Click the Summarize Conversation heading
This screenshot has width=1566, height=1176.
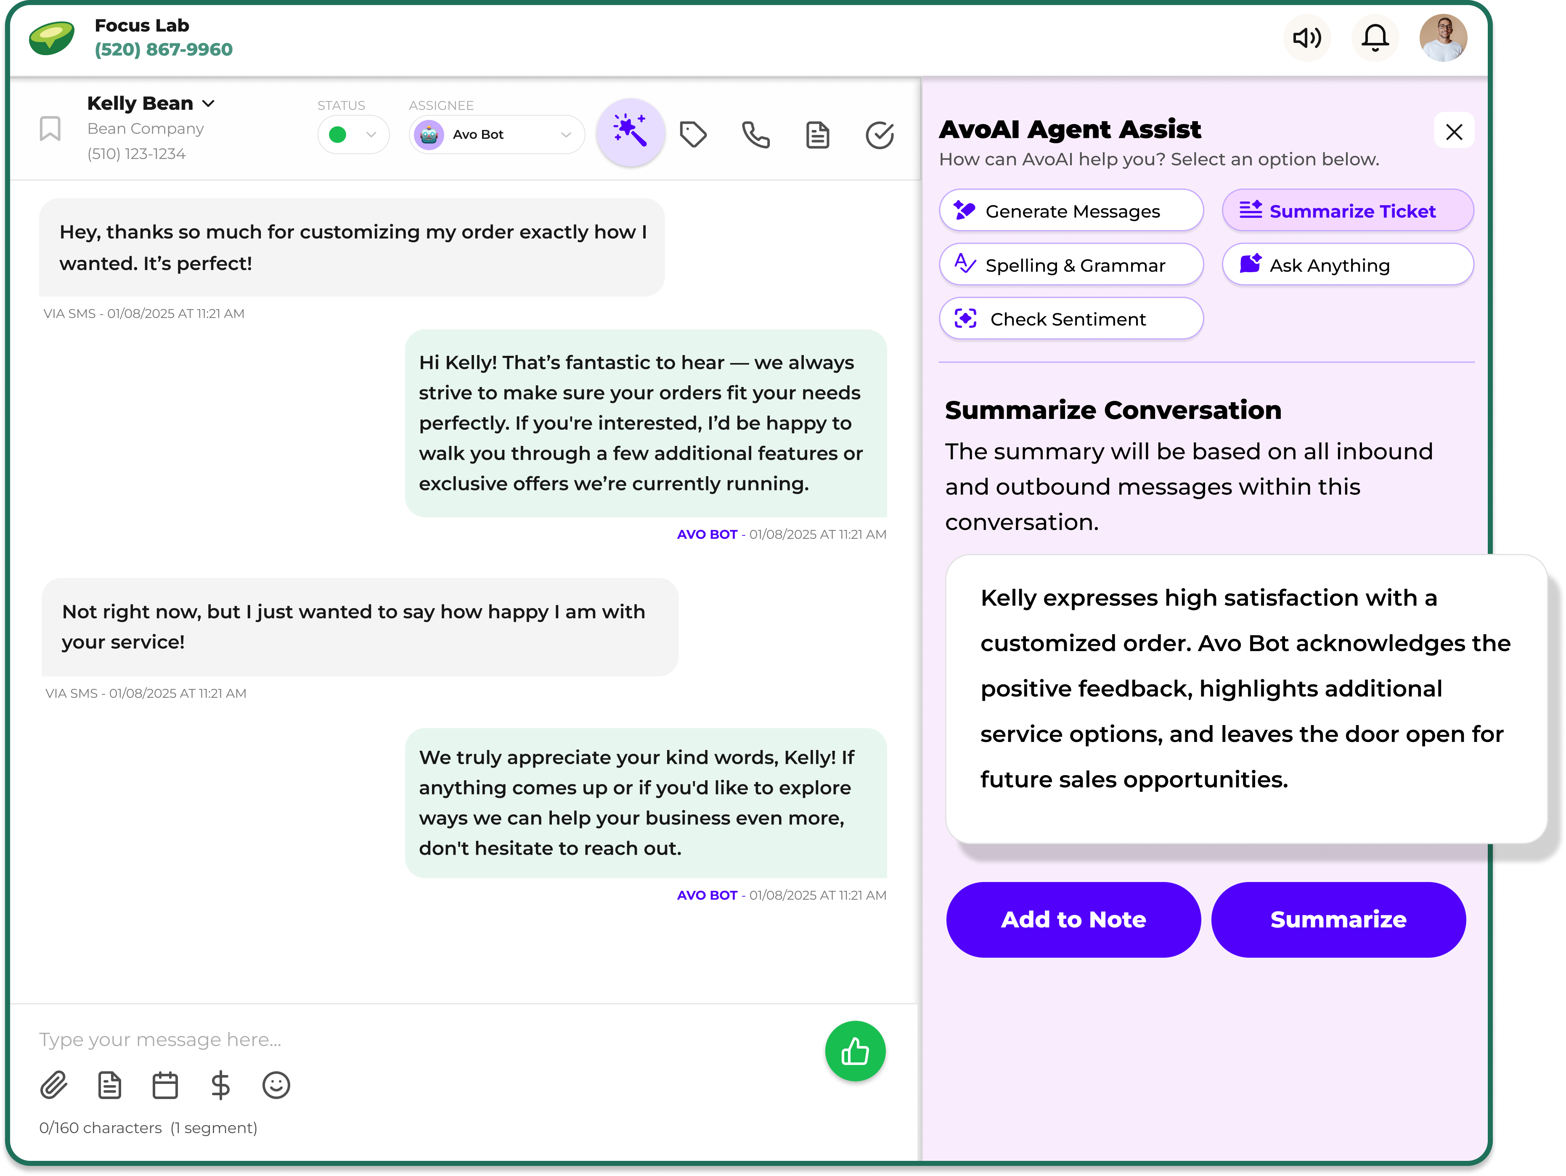click(1113, 410)
